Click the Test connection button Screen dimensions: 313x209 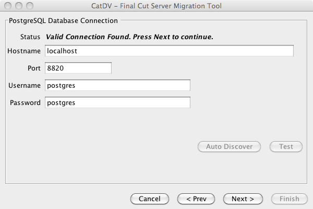(286, 147)
